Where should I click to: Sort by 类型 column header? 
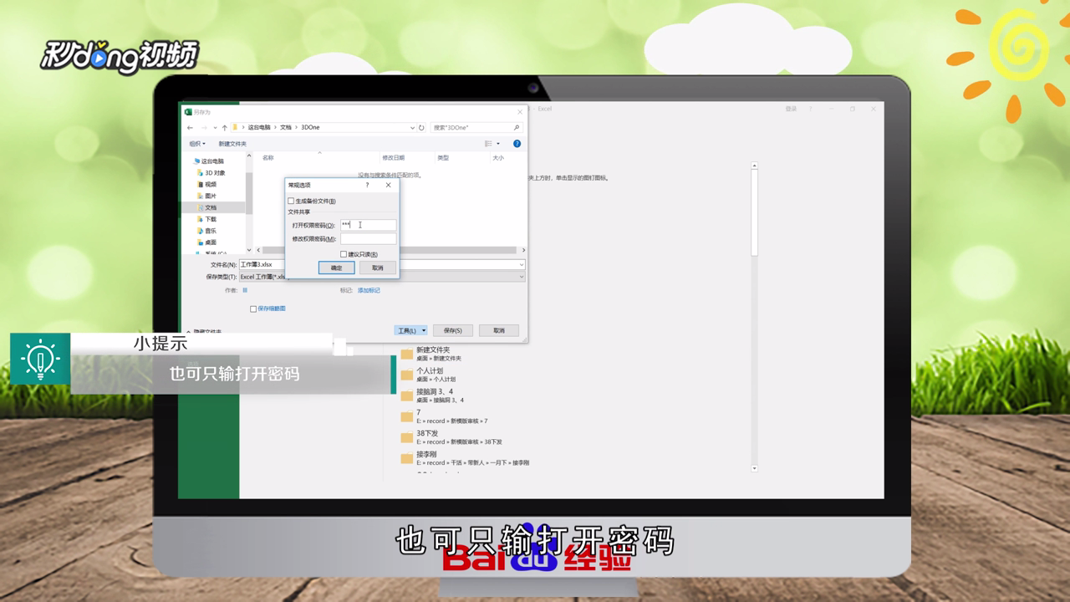443,158
